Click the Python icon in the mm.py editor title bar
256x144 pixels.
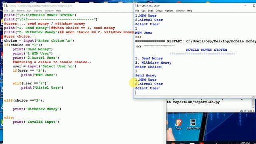[6, 6]
